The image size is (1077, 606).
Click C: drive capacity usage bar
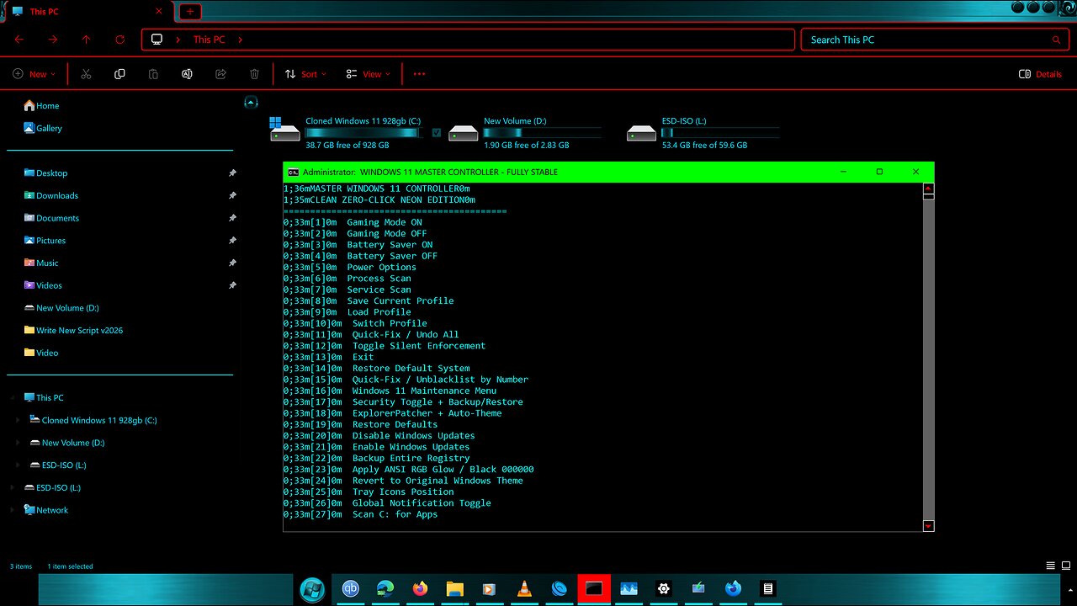coord(362,133)
